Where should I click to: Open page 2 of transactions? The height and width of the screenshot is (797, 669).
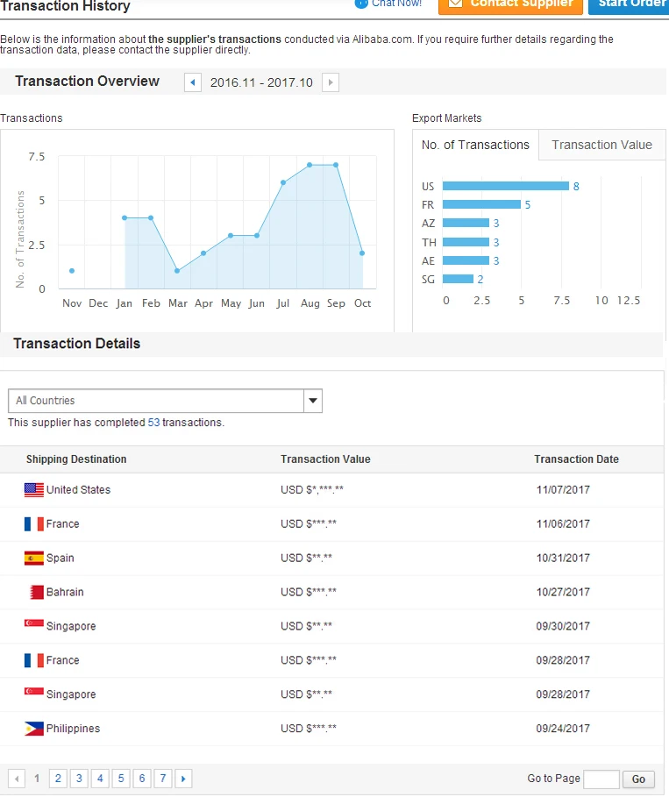[58, 779]
